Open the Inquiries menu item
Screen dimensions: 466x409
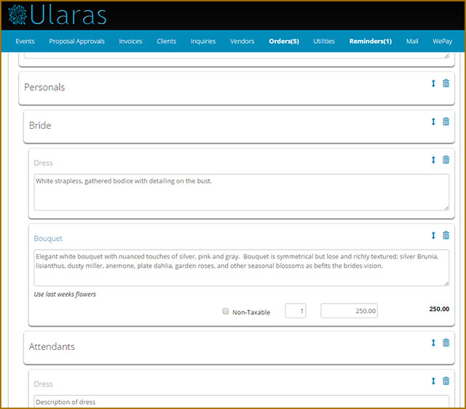[203, 41]
